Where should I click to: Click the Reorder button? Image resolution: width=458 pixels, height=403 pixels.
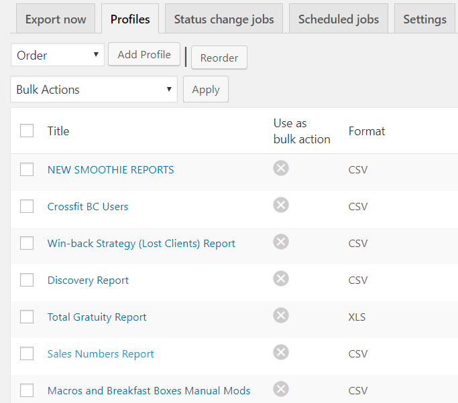point(219,58)
